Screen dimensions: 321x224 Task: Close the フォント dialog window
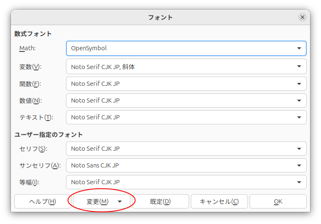coord(303,17)
